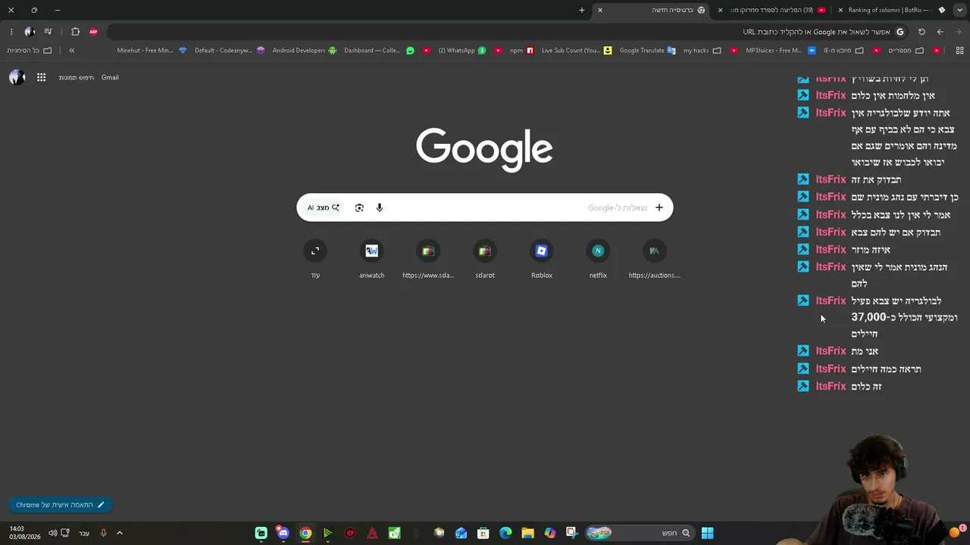Open Copilot from the taskbar

click(x=549, y=533)
